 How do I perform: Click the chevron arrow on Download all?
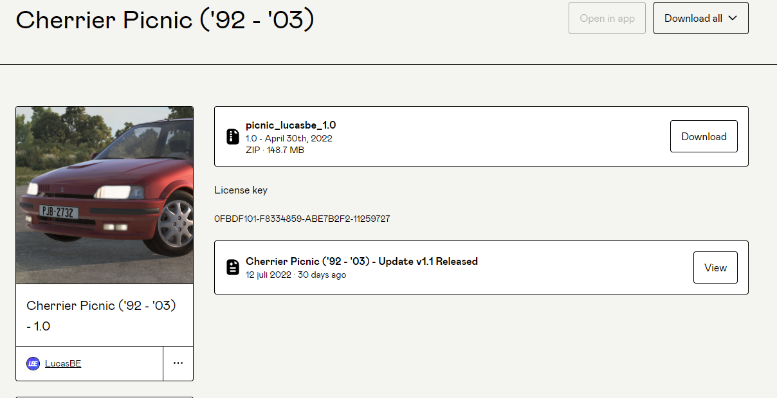coord(732,18)
